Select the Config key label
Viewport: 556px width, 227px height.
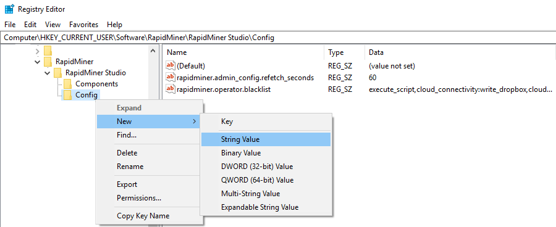pyautogui.click(x=86, y=95)
